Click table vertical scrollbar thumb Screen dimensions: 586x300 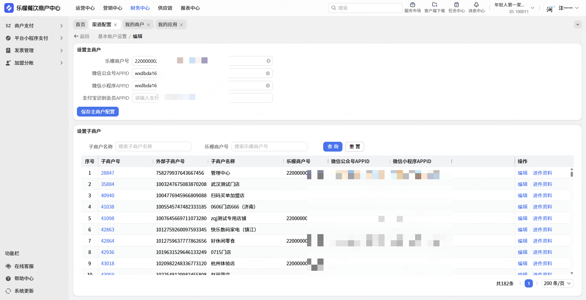[x=572, y=174]
